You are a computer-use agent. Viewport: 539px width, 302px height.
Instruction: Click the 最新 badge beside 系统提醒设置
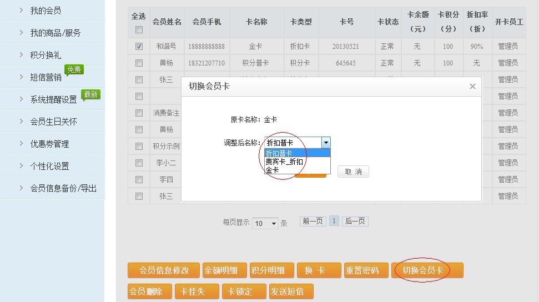[x=91, y=94]
